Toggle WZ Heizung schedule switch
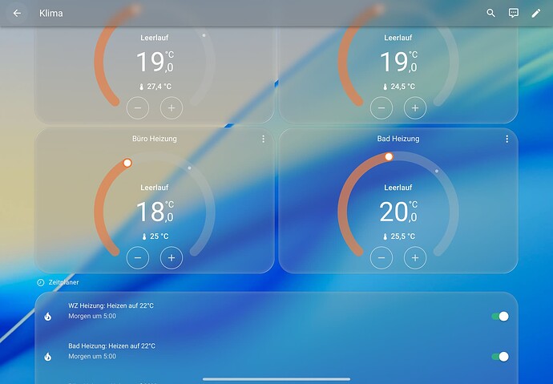 (x=500, y=317)
